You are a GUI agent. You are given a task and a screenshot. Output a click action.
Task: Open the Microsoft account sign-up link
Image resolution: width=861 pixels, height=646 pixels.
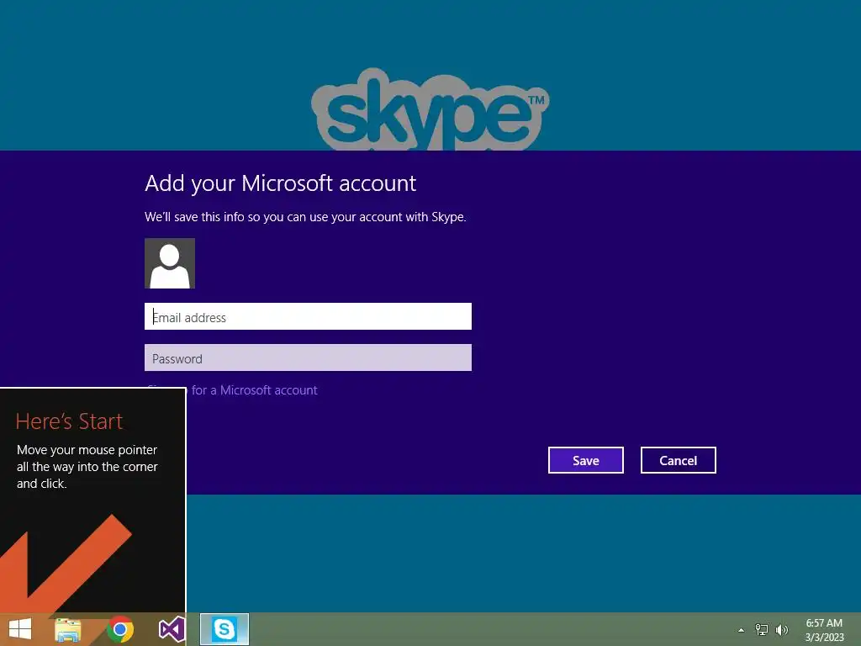[252, 390]
